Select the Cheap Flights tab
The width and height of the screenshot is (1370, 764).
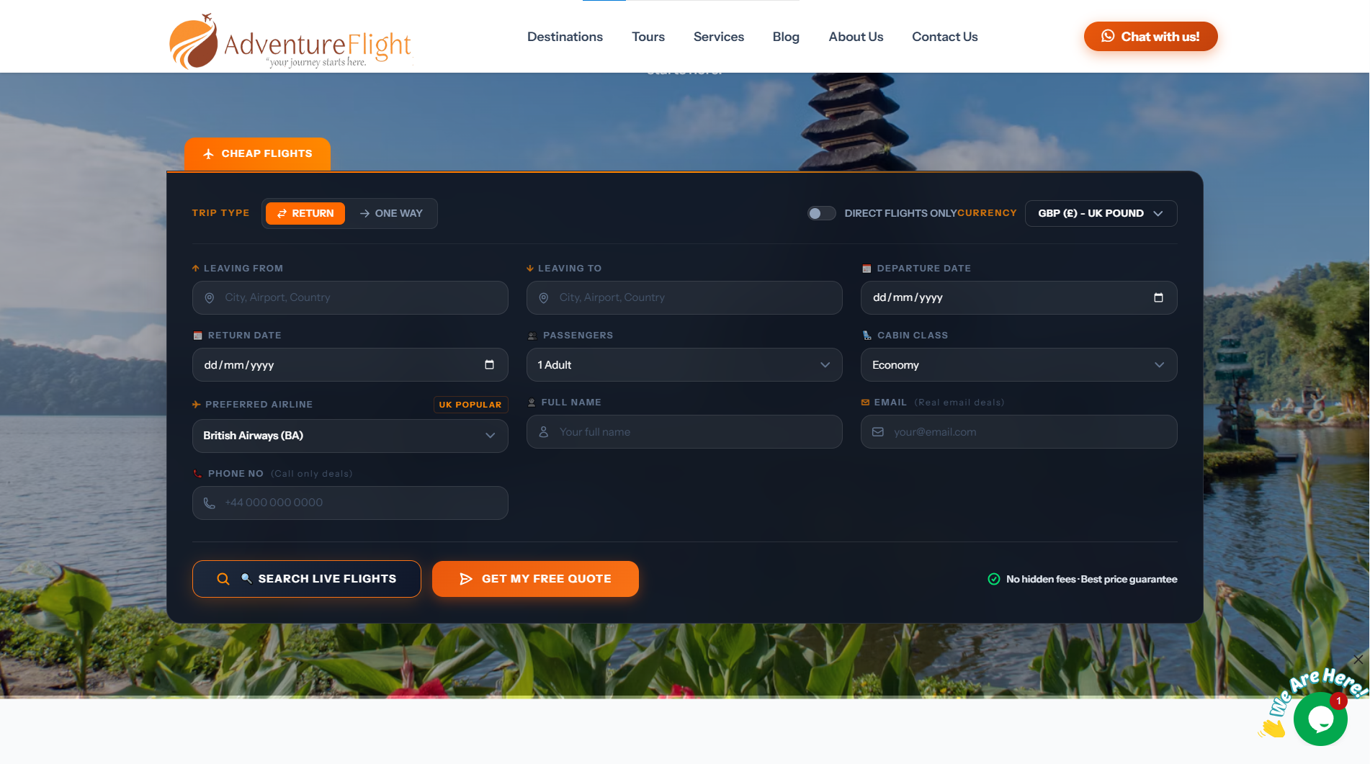tap(257, 154)
